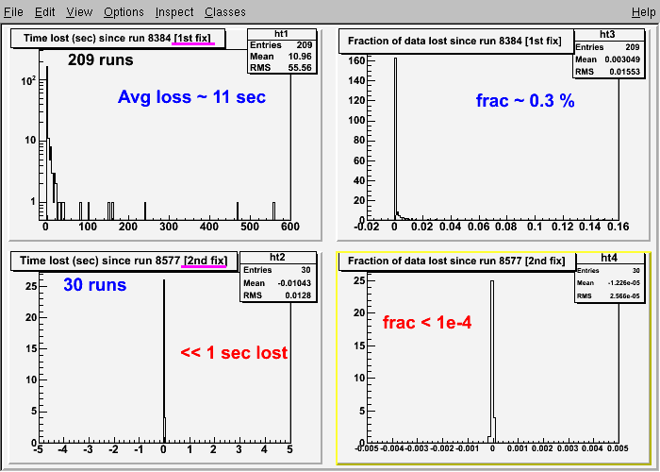Open the Inspect menu
This screenshot has height=472, width=660.
[x=174, y=12]
